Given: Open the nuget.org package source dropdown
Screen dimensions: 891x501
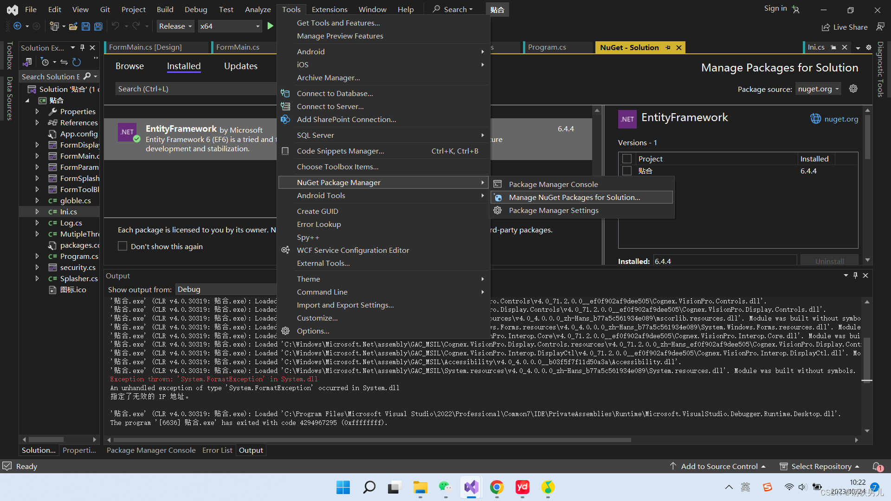Looking at the screenshot, I should [818, 89].
